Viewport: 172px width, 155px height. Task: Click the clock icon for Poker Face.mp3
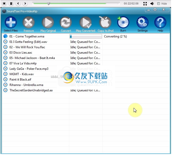coord(5,69)
